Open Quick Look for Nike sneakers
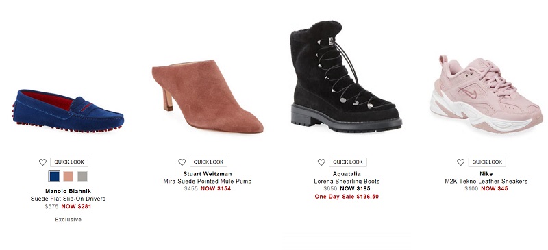This screenshot has height=250, width=548. [487, 162]
